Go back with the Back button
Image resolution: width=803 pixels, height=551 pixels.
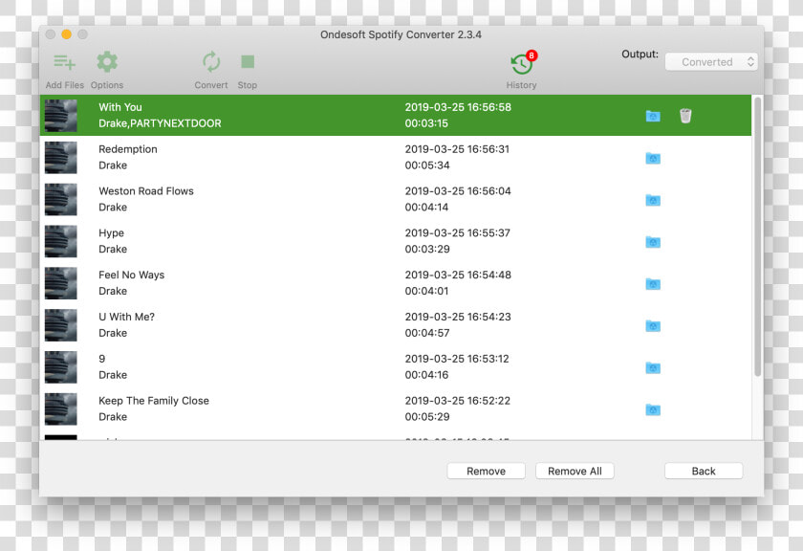pos(704,471)
